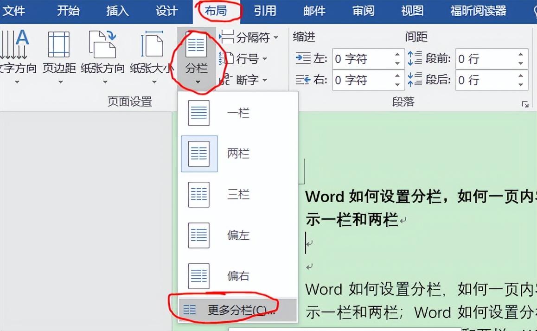The image size is (537, 331).
Task: Click the left indent icon beside 左
Action: [303, 58]
